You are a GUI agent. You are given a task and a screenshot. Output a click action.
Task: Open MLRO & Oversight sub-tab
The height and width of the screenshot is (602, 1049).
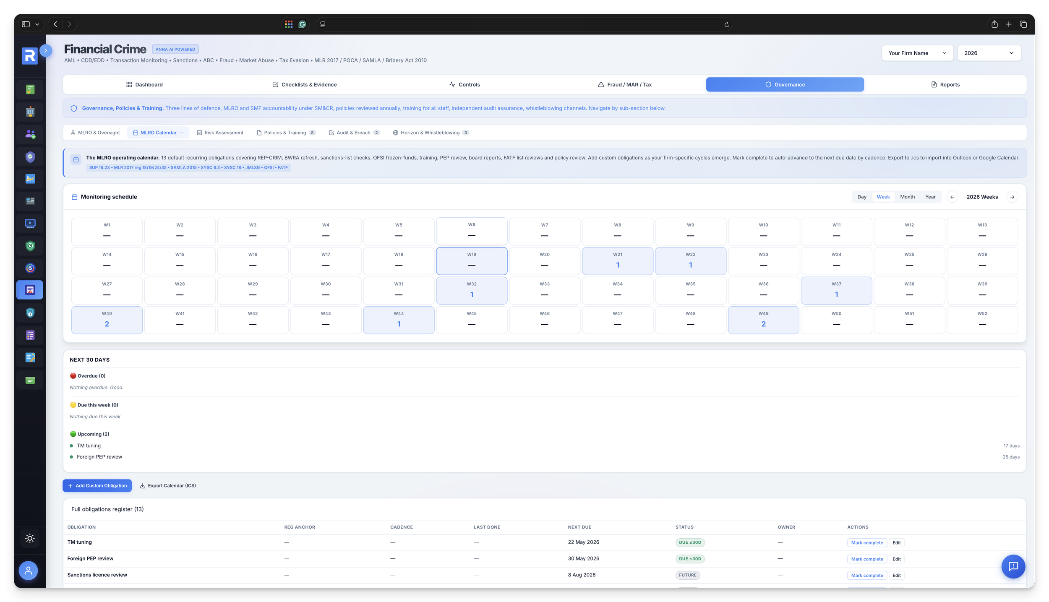click(95, 133)
